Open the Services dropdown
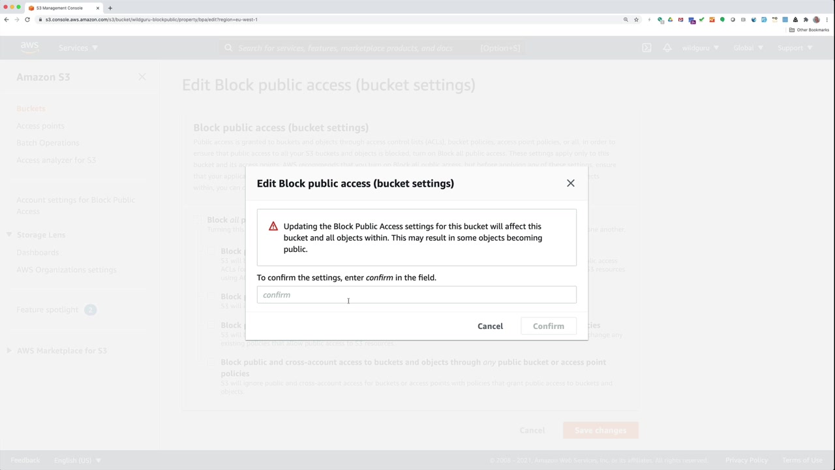Viewport: 835px width, 470px height. 78,48
